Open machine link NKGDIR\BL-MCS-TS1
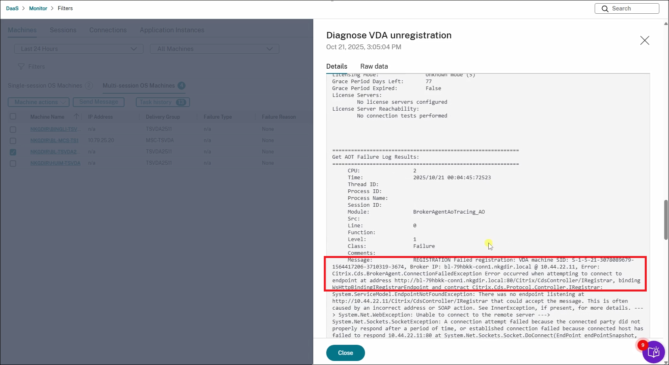Viewport: 669px width, 365px height. pyautogui.click(x=55, y=141)
